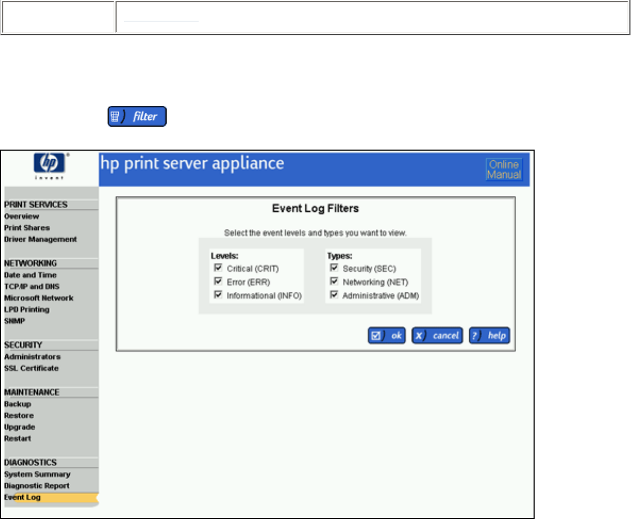Click the PRINT SERVICES section header
This screenshot has height=519, width=631.
(36, 205)
